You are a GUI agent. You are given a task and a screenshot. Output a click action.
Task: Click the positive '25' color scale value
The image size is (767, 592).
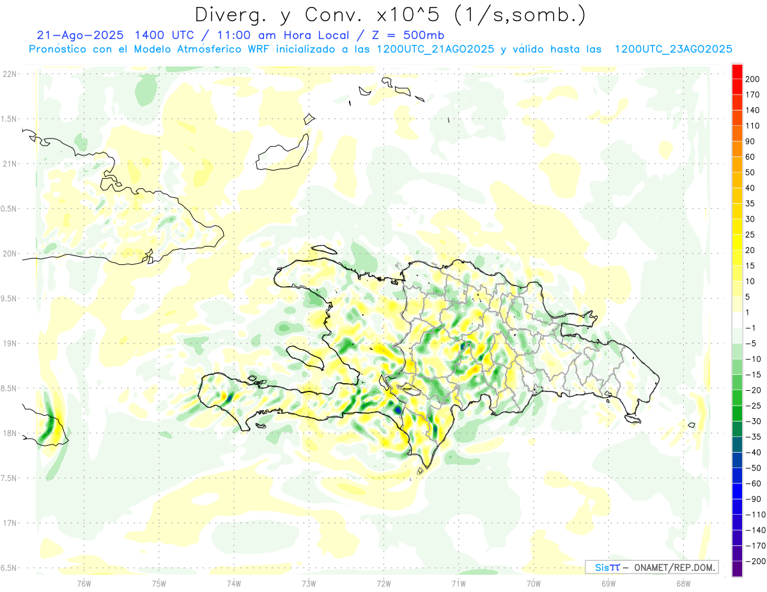(x=750, y=234)
